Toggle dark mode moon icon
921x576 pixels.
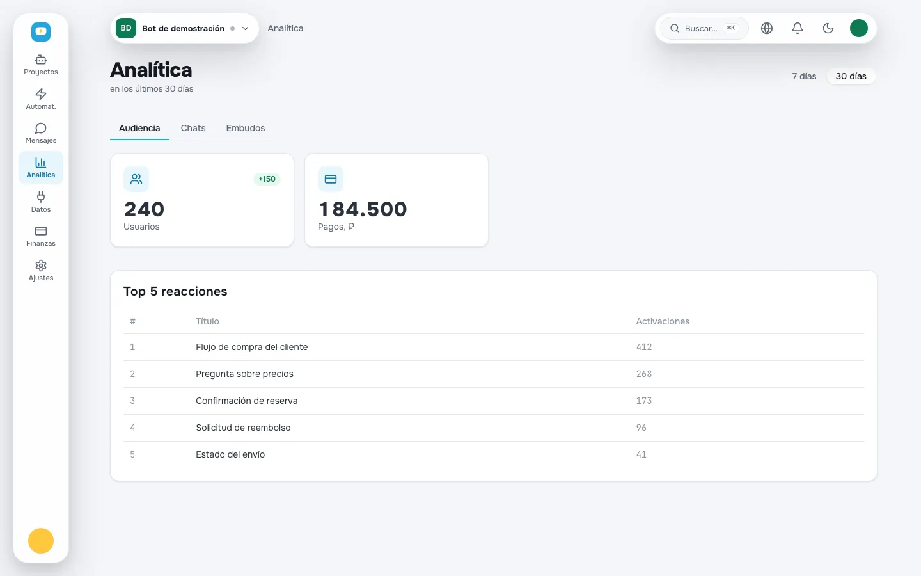[828, 28]
